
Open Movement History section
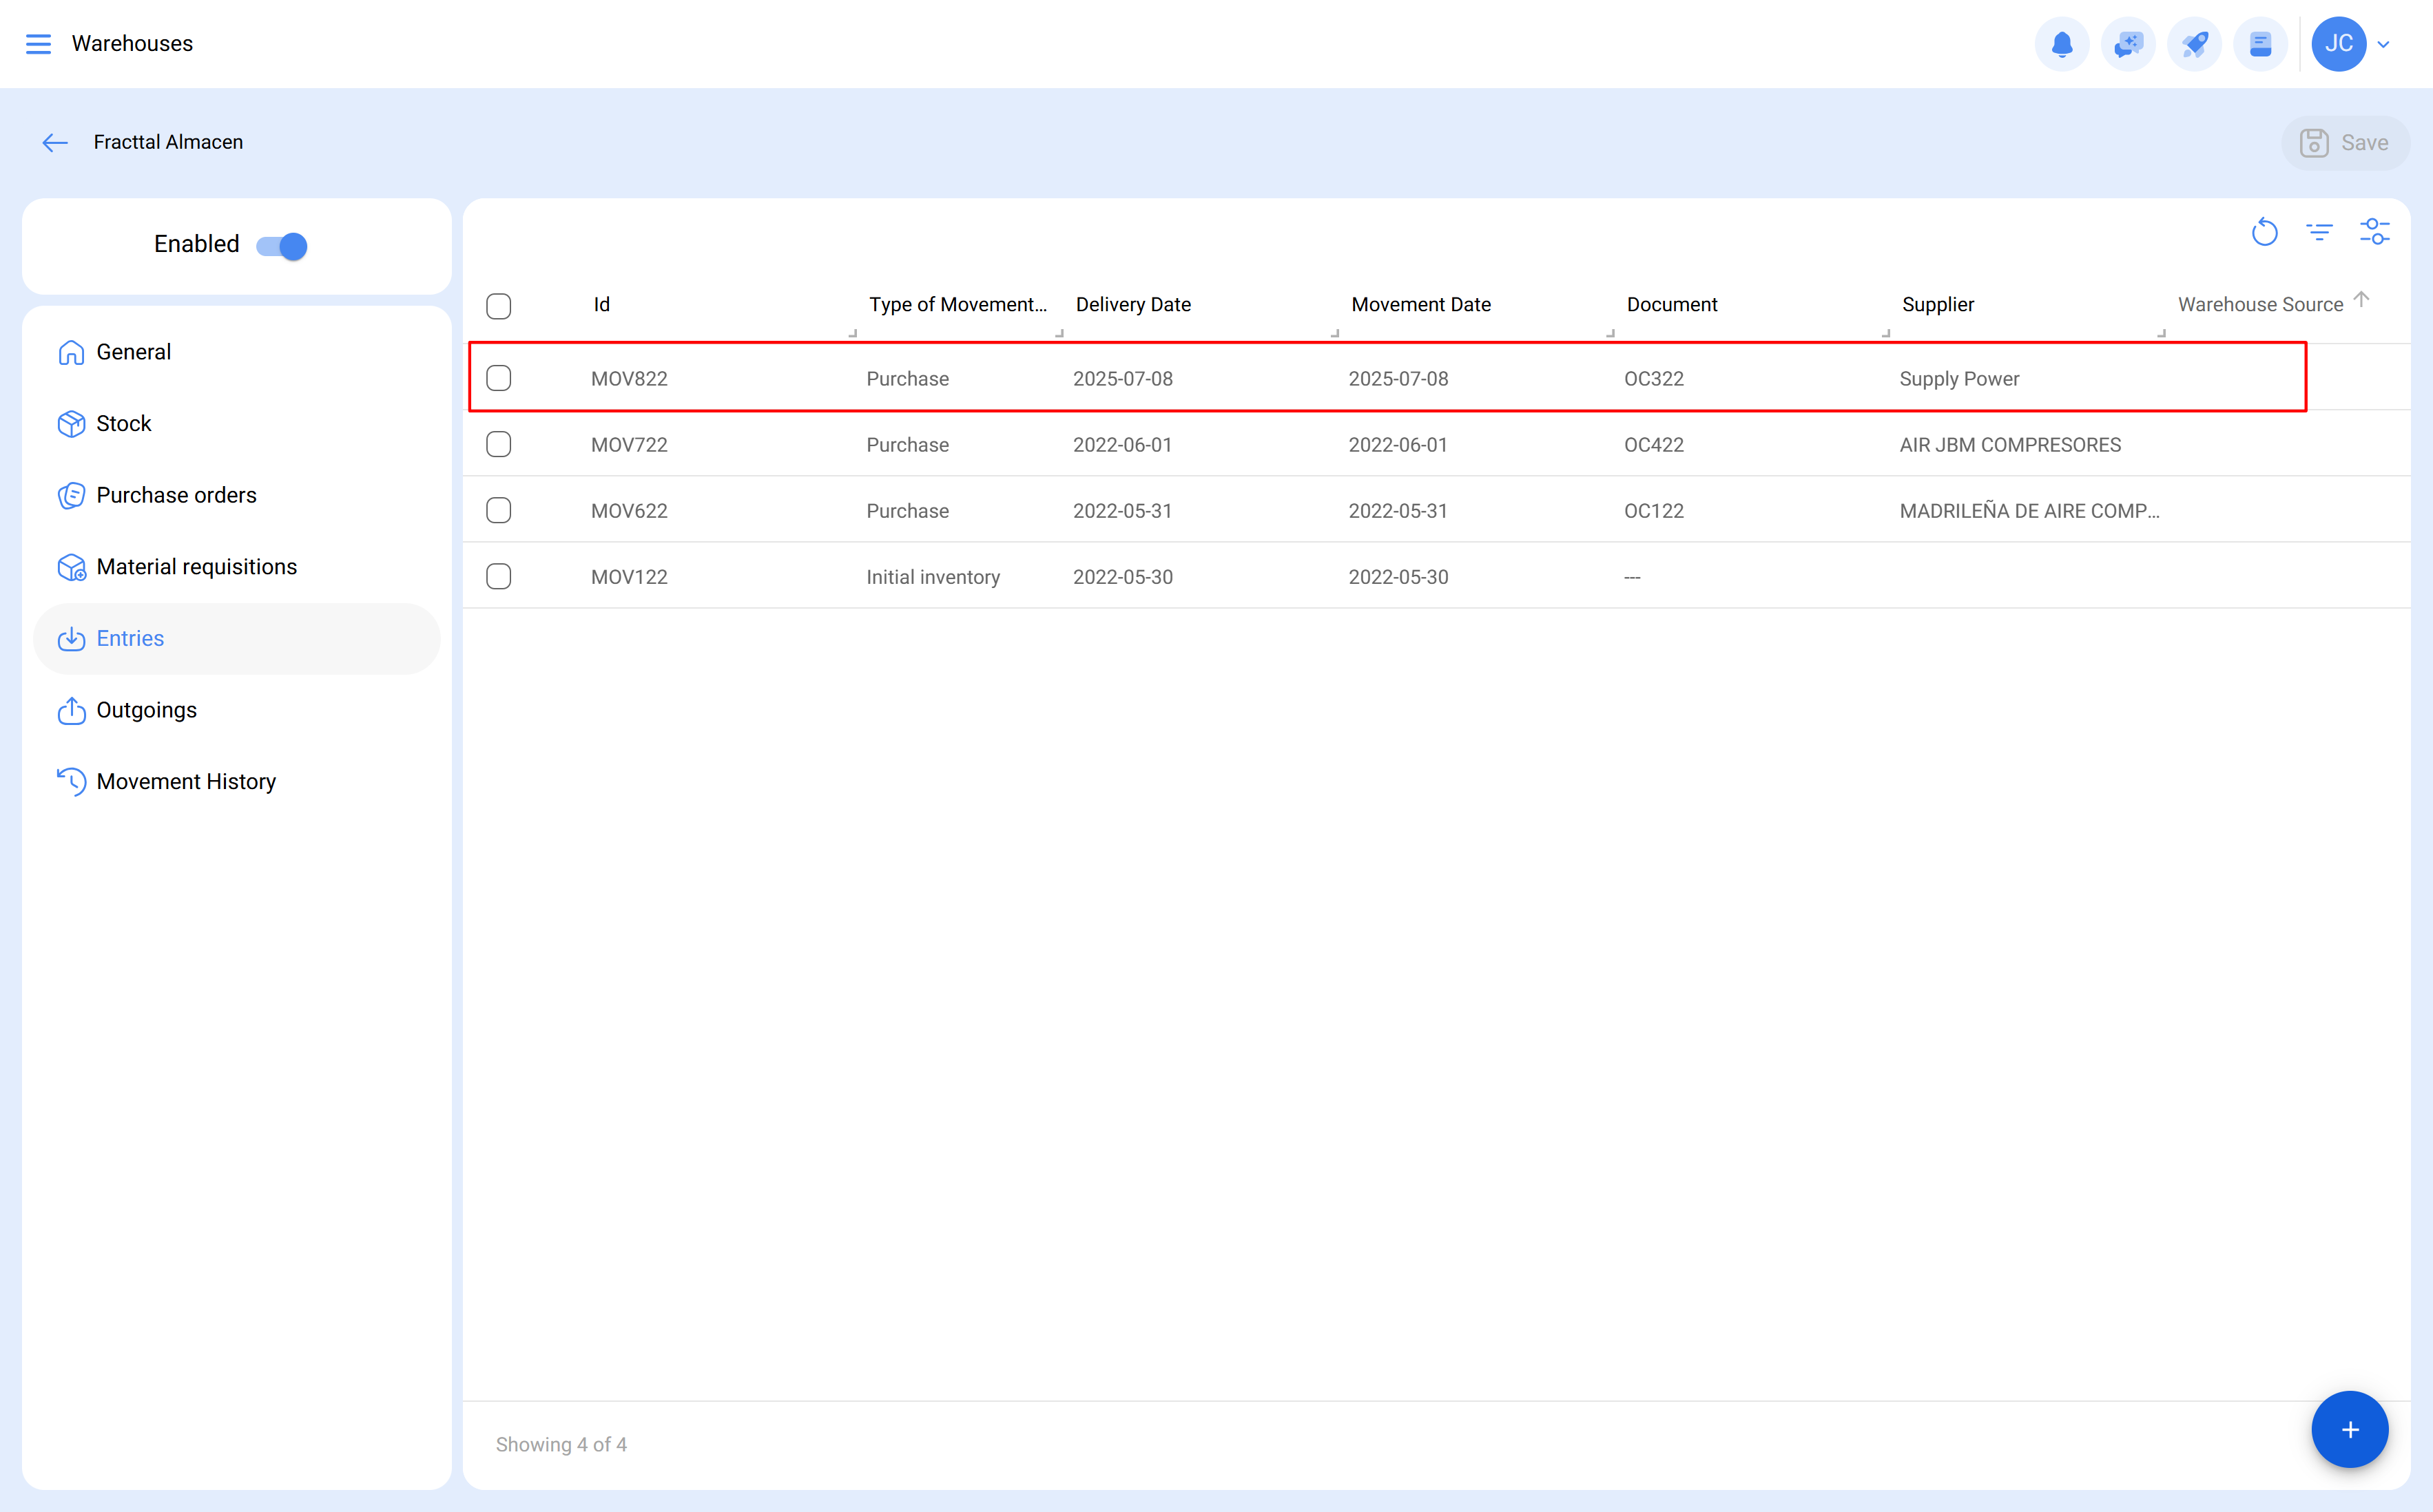237,782
